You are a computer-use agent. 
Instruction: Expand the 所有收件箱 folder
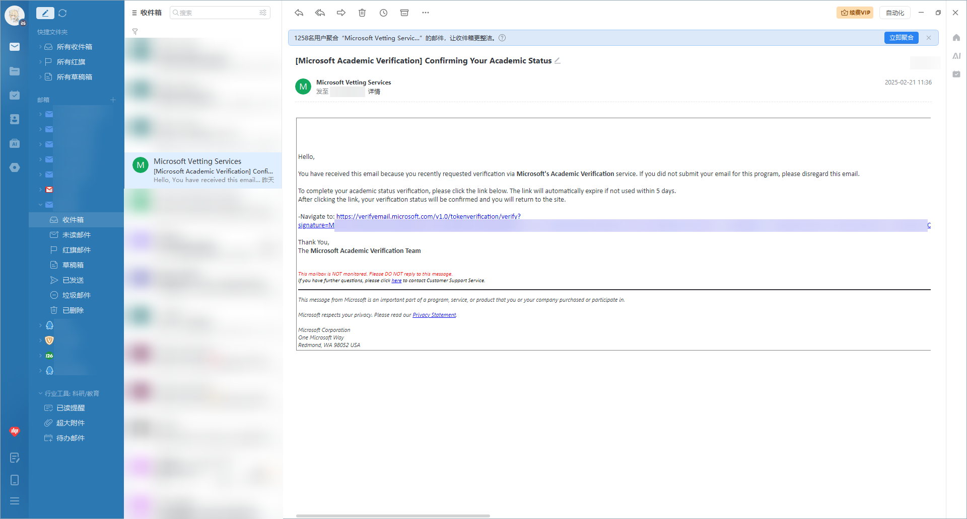click(40, 47)
